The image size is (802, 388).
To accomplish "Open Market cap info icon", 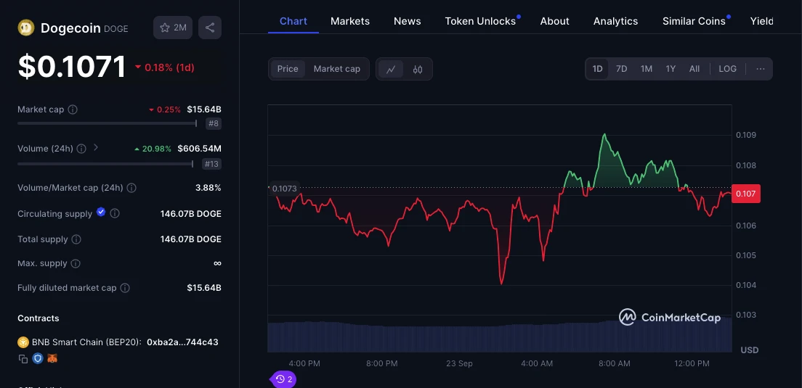I will click(73, 110).
